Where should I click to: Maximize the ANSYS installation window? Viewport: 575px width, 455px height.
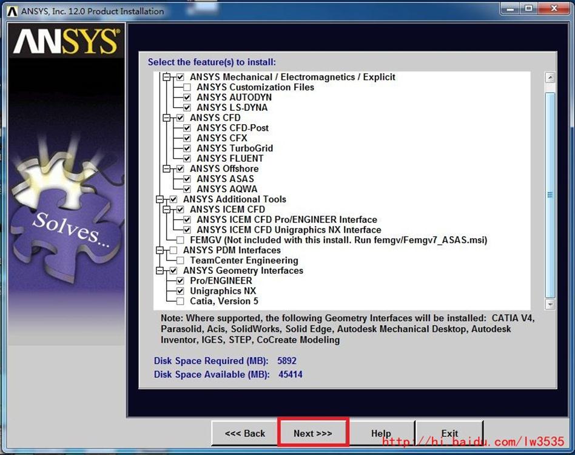click(x=528, y=8)
